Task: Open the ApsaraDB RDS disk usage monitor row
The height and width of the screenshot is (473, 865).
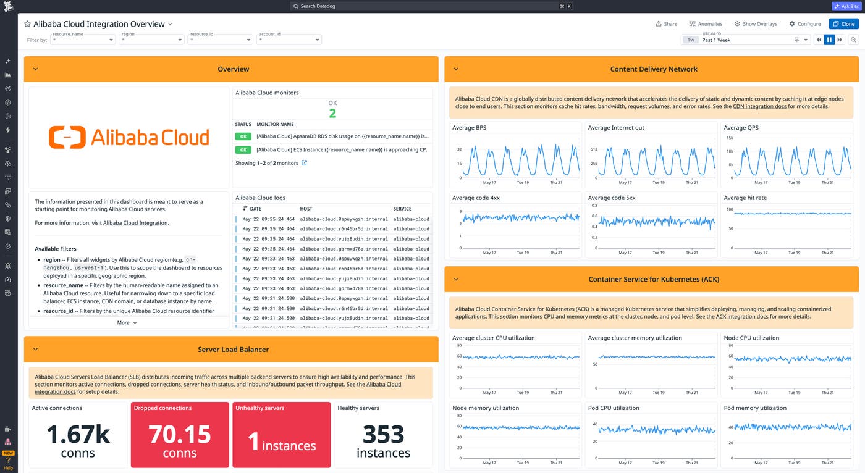Action: click(x=333, y=136)
